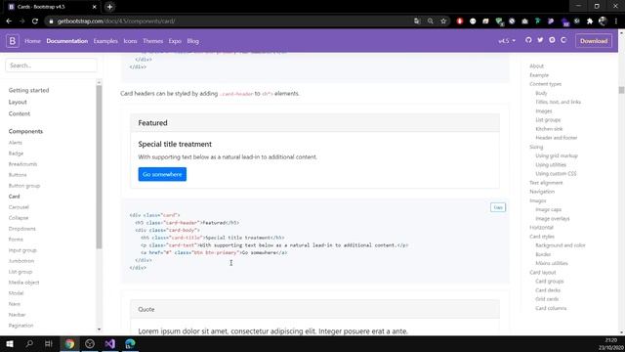Click the Bootstrap logo in the navbar

coord(13,41)
